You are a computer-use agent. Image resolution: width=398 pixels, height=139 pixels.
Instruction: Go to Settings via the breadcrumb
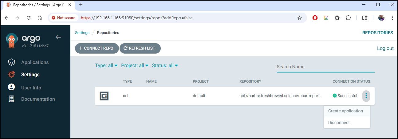(82, 33)
